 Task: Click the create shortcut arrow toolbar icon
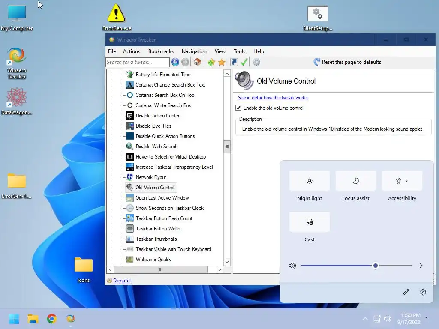point(234,62)
